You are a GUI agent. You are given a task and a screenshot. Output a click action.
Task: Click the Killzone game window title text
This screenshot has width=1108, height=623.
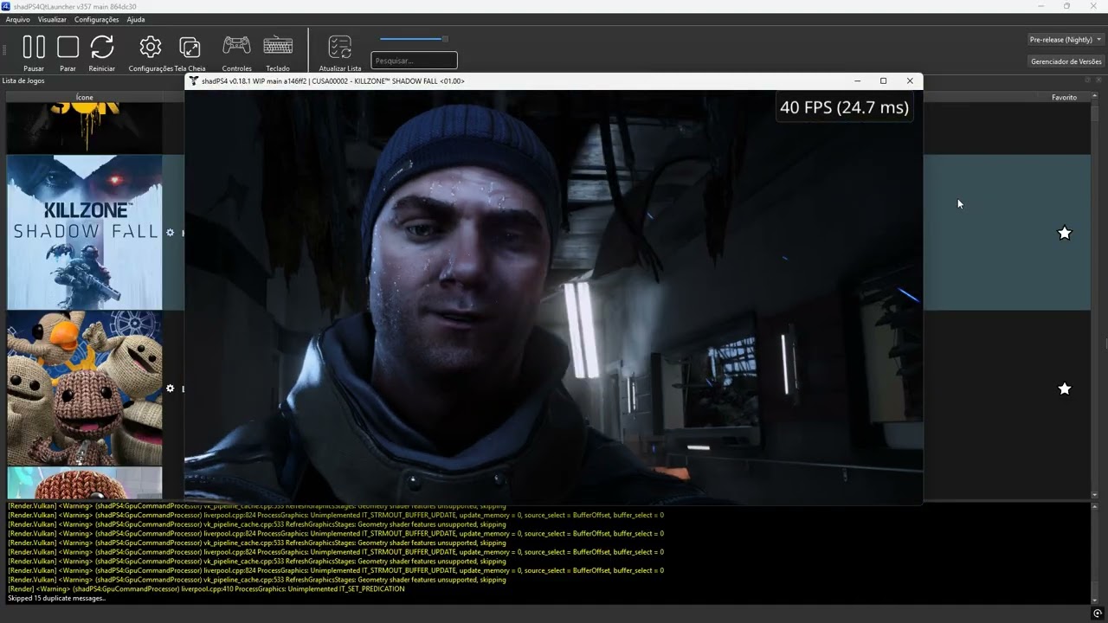click(333, 80)
